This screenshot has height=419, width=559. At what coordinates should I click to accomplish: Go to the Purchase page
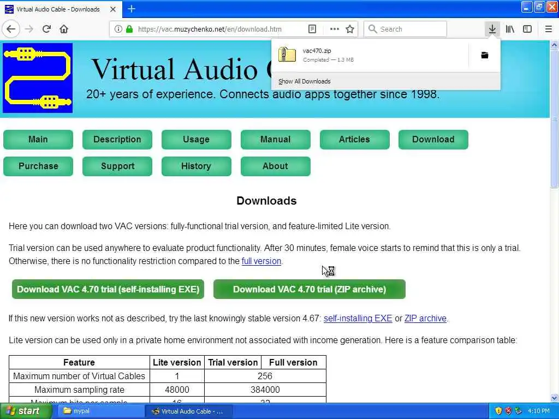(x=38, y=166)
